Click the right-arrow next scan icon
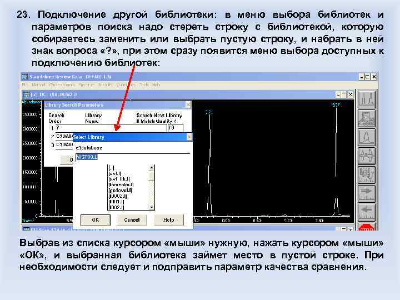 pyautogui.click(x=367, y=194)
